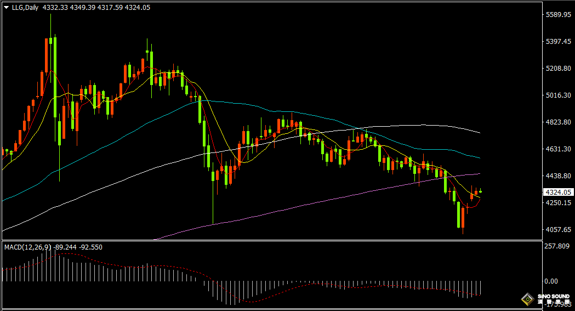This screenshot has width=575, height=311.
Task: Click the 4057.65 price axis label
Action: click(558, 230)
